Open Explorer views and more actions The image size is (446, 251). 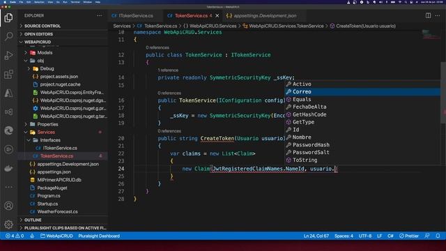[99, 15]
